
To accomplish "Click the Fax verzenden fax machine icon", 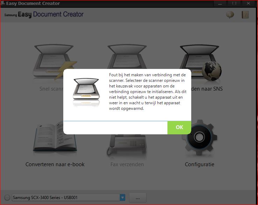I will point(126,145).
